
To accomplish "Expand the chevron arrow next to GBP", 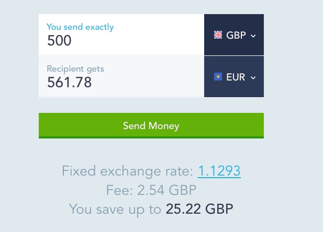I will coord(253,36).
